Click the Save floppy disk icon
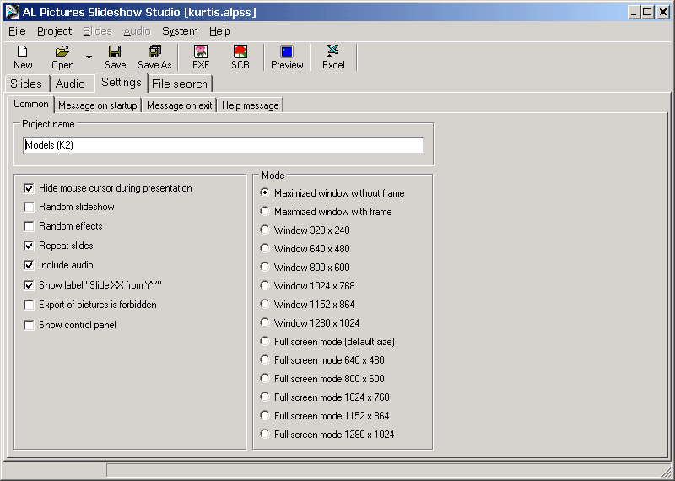The image size is (675, 481). point(115,51)
